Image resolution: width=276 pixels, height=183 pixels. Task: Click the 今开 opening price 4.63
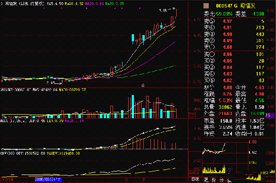pyautogui.click(x=260, y=88)
